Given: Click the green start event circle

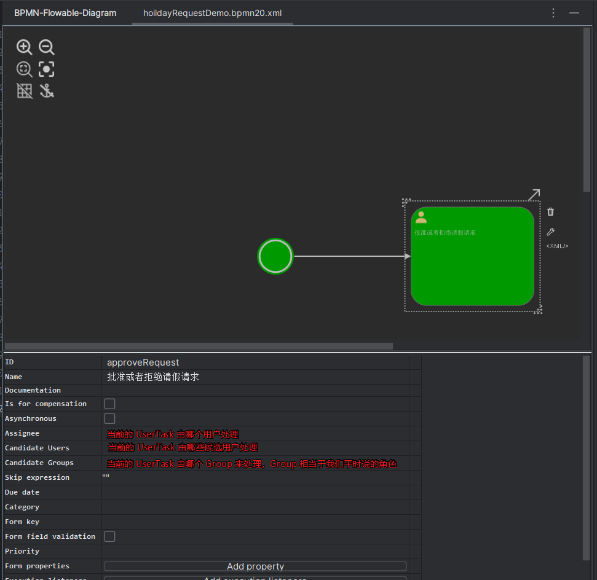Looking at the screenshot, I should coord(275,256).
